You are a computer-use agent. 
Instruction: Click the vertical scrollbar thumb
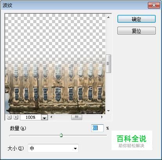click(x=108, y=64)
